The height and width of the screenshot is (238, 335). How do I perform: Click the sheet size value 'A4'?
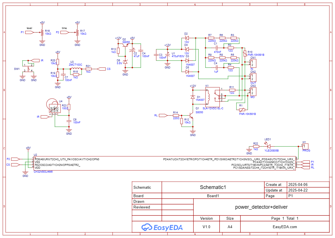pyautogui.click(x=230, y=227)
